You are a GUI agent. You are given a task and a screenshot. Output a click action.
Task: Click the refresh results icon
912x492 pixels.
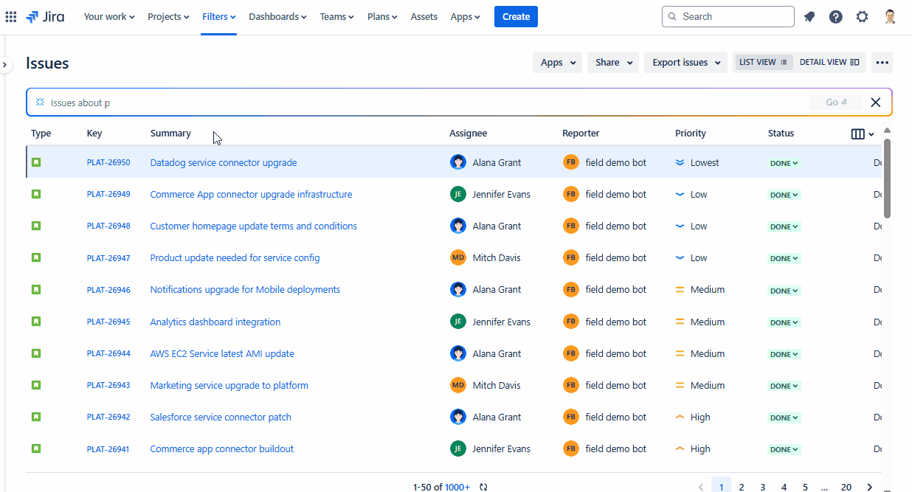click(x=483, y=487)
